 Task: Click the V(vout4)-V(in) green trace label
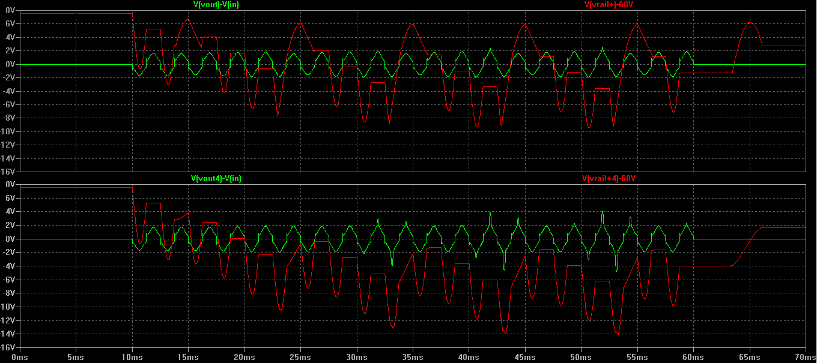(216, 179)
